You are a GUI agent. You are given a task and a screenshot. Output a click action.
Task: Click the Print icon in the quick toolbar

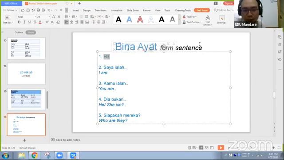coord(38,10)
